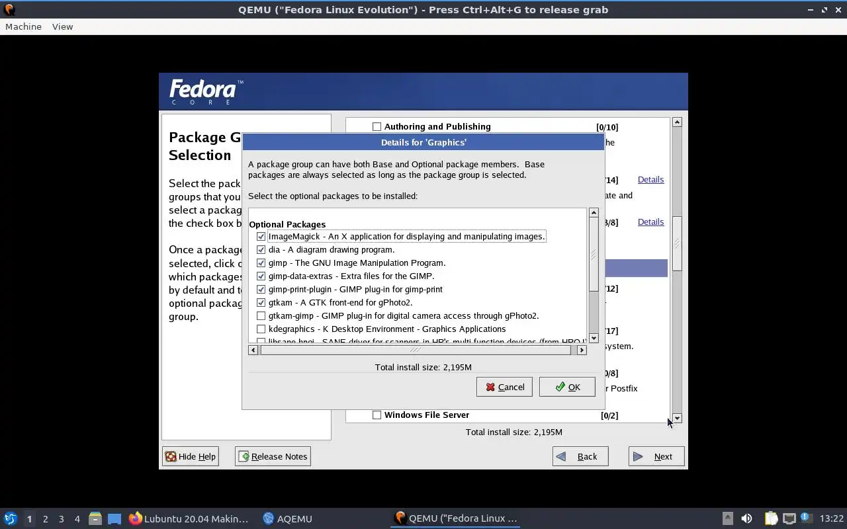Uncheck the gimp package checkbox
The height and width of the screenshot is (529, 847).
pos(261,263)
